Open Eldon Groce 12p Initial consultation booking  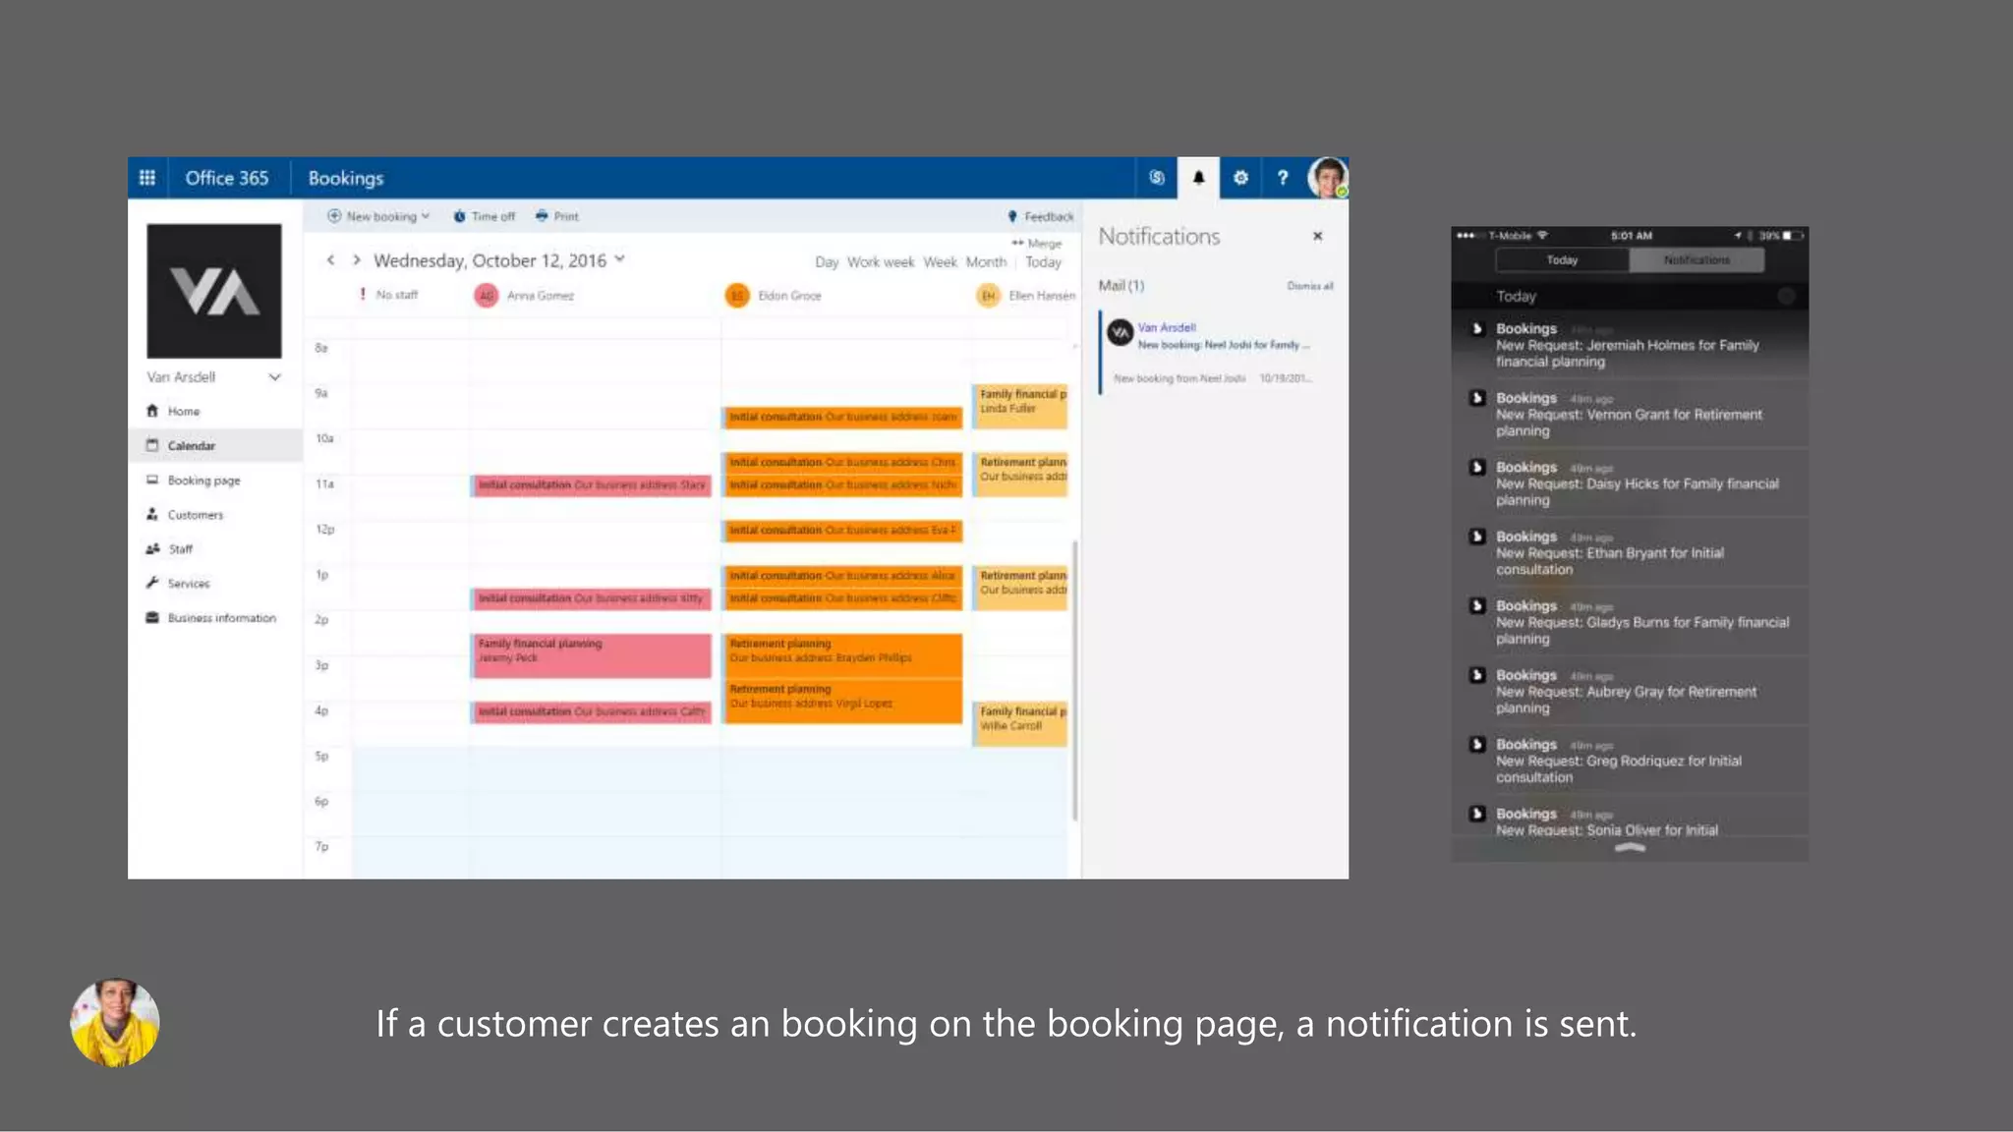842,531
